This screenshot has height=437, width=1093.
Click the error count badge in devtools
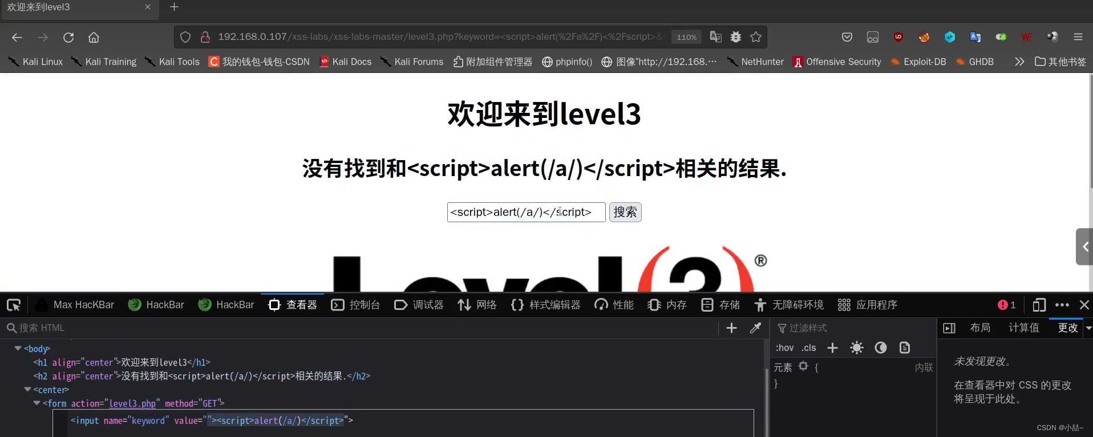click(x=1007, y=305)
